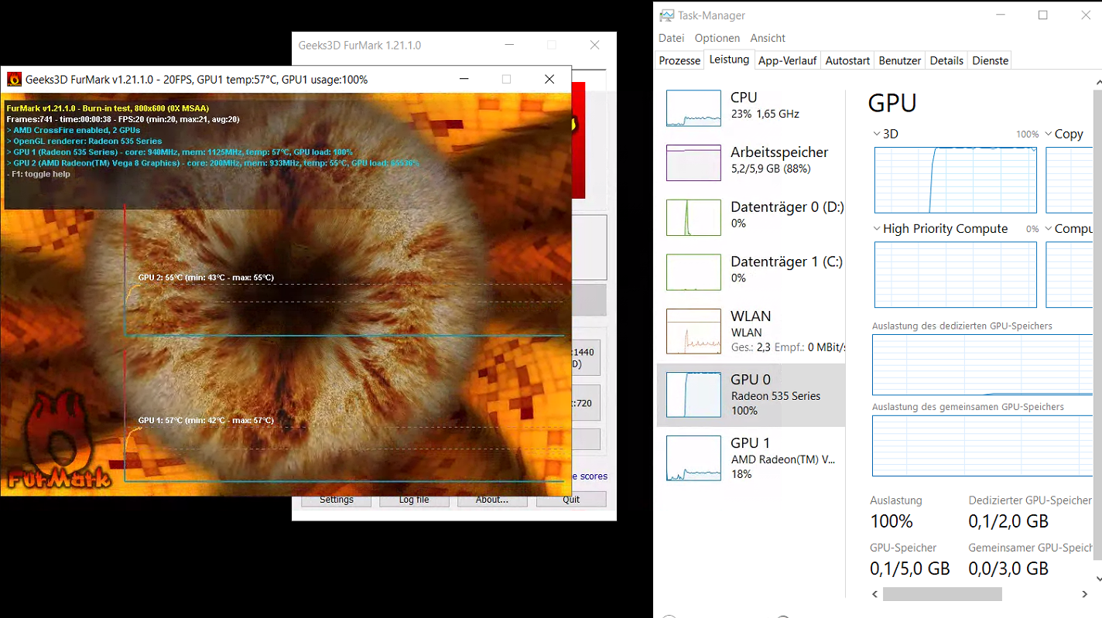Select GPU 1 AMD Radeon Vega in the sidebar
1102x618 pixels.
(751, 458)
